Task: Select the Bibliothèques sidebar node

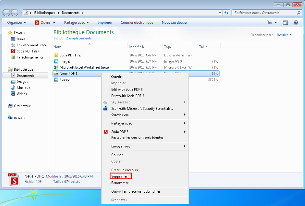Action: (24, 69)
